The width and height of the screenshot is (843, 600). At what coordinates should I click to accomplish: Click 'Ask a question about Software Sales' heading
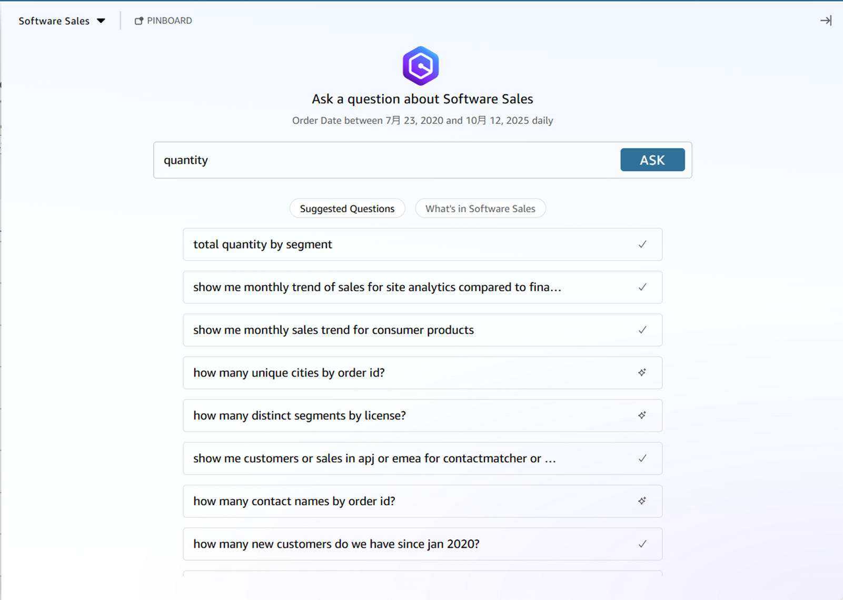pyautogui.click(x=422, y=99)
